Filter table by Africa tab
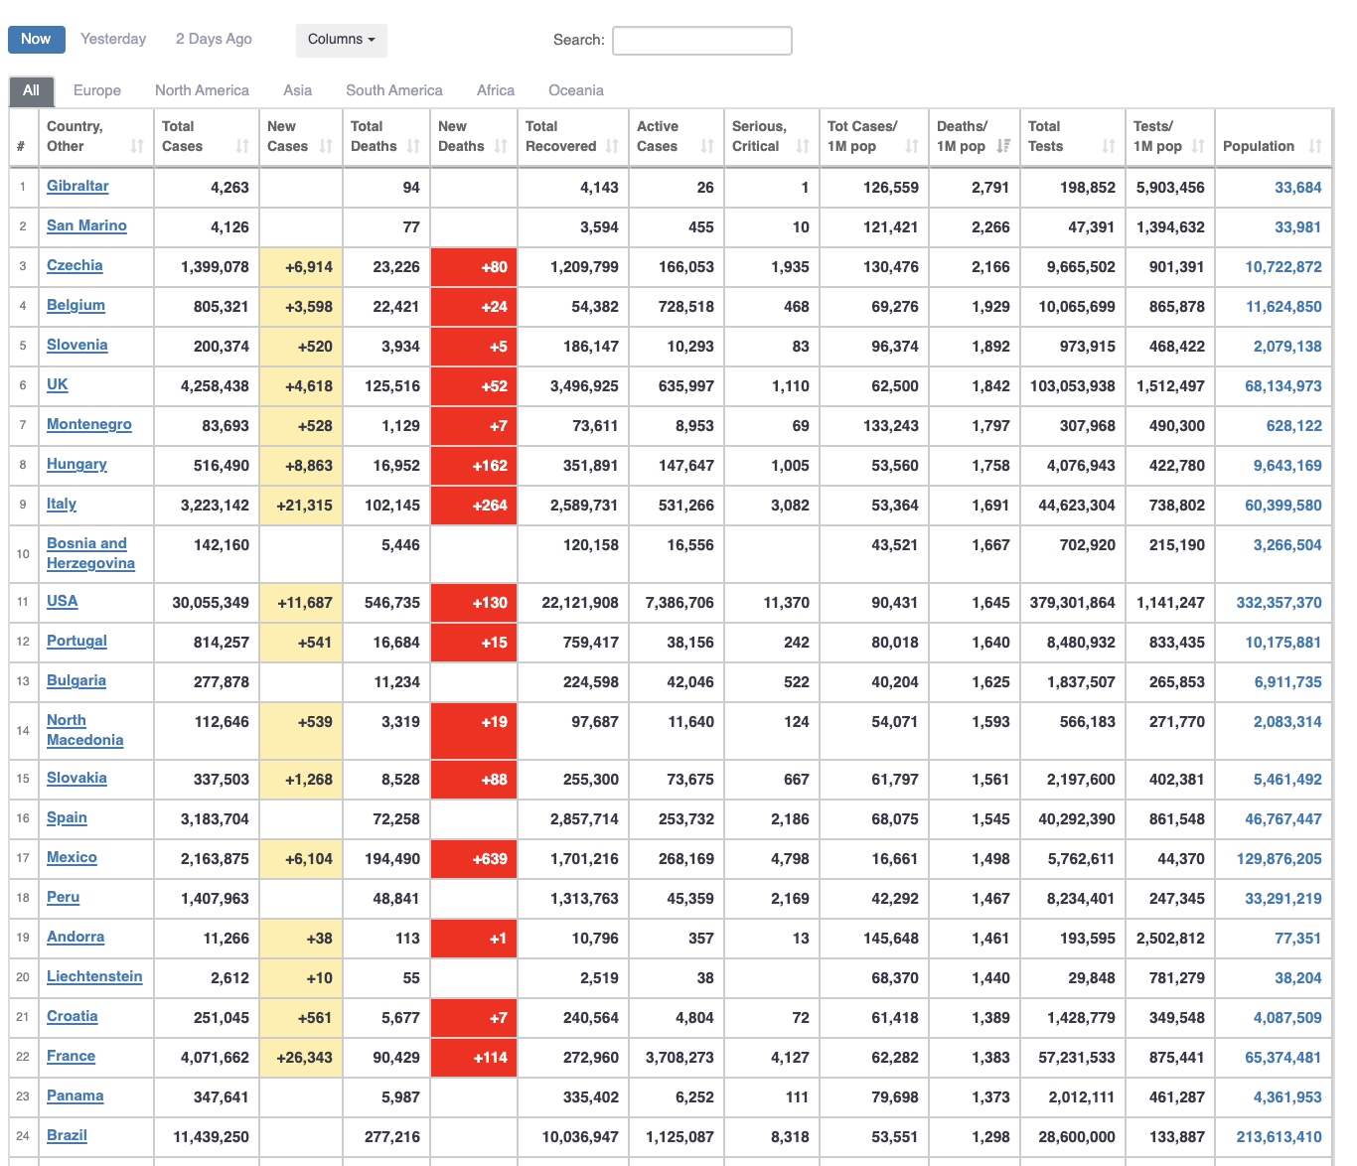The image size is (1357, 1166). (x=496, y=90)
